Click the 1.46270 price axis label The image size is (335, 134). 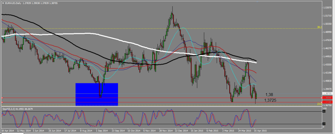327,48
